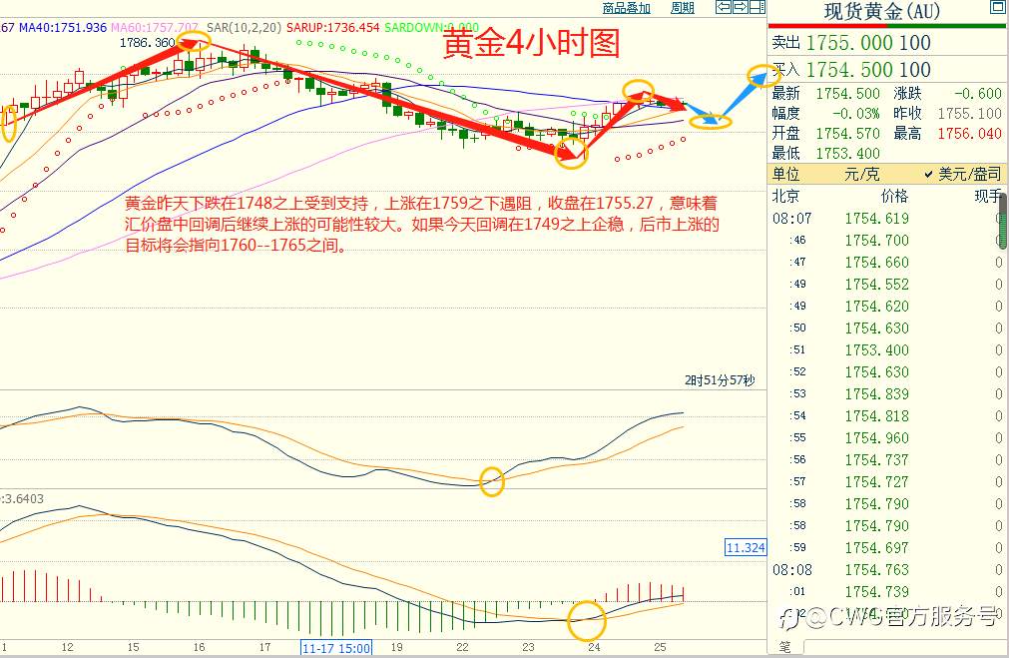The height and width of the screenshot is (658, 1009).
Task: Select the tick price 1754.697
Action: [876, 547]
